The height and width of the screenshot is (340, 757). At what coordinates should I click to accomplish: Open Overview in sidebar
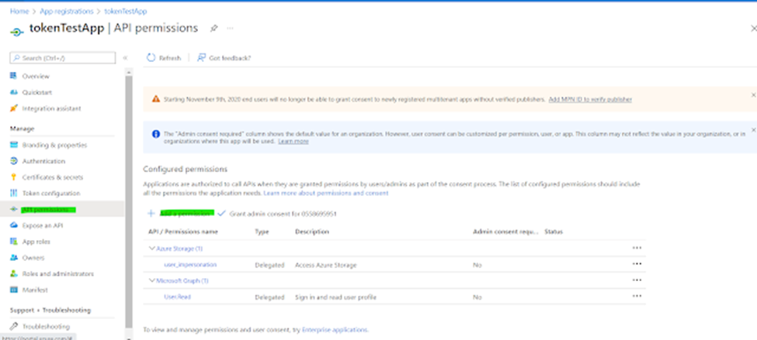coord(36,76)
